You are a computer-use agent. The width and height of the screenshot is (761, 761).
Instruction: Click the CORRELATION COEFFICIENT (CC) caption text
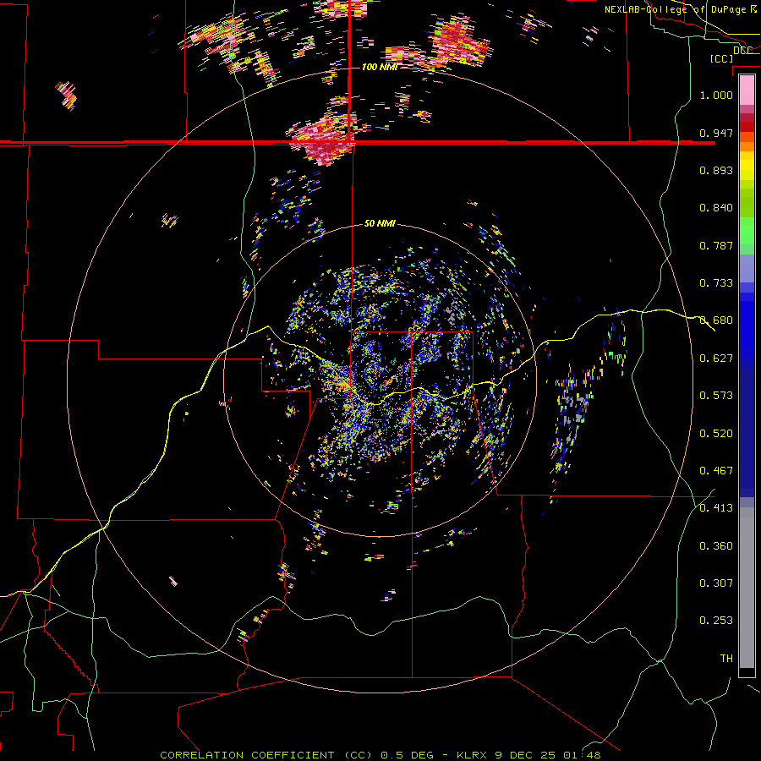(266, 755)
